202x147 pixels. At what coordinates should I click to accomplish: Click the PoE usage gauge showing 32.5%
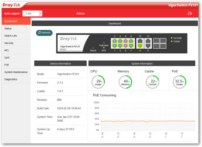(x=179, y=82)
